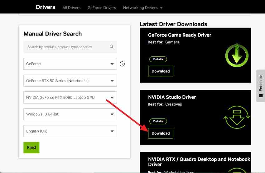Open the GeForce RTX 50 Series dropdown
The height and width of the screenshot is (173, 265).
[x=70, y=81]
